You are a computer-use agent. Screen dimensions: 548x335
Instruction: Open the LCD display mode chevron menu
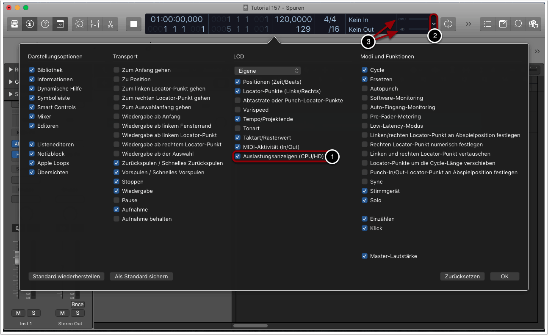click(434, 24)
